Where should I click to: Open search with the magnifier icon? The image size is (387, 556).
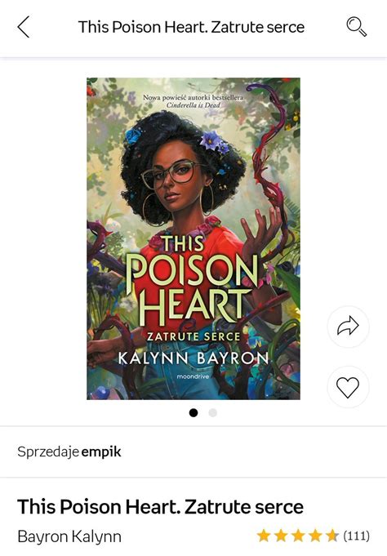356,27
